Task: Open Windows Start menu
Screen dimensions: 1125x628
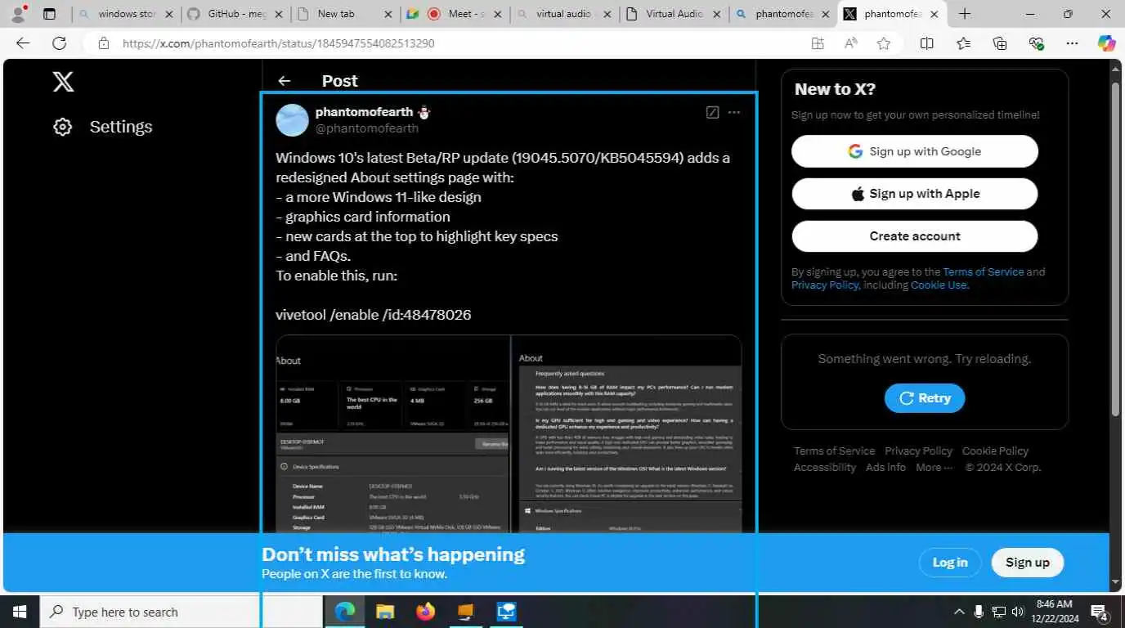Action: point(19,612)
